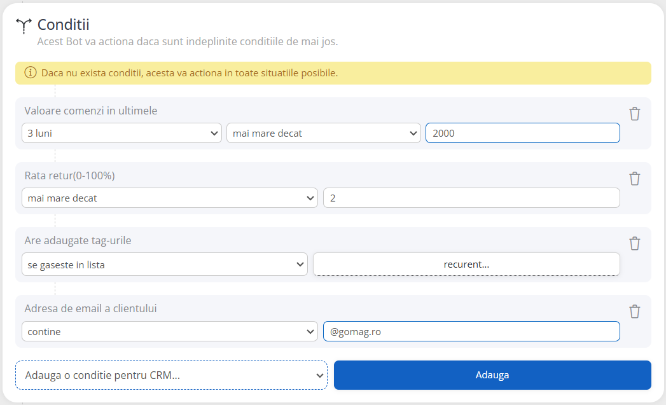666x405 pixels.
Task: Remove the email address condition
Action: click(x=634, y=312)
